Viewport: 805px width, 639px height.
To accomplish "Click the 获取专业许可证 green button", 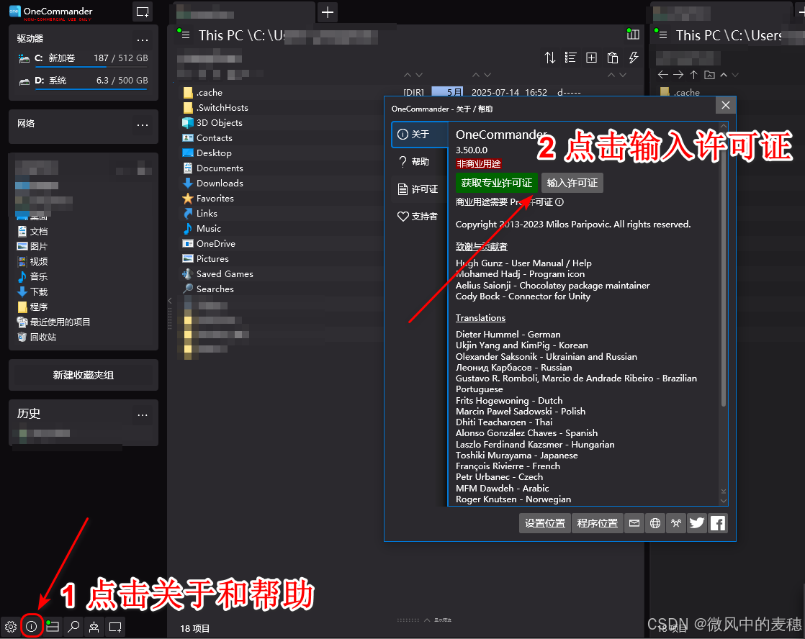I will pos(496,183).
